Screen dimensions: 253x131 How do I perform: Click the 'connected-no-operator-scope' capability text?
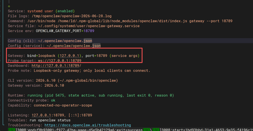(x=63, y=105)
